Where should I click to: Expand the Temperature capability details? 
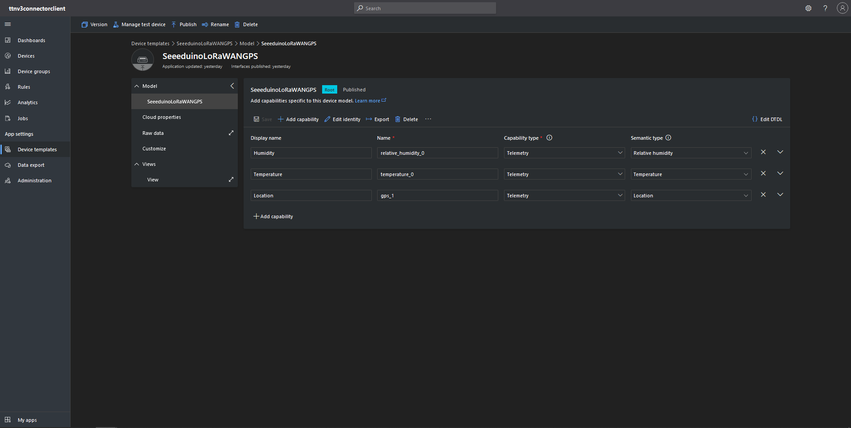point(780,173)
